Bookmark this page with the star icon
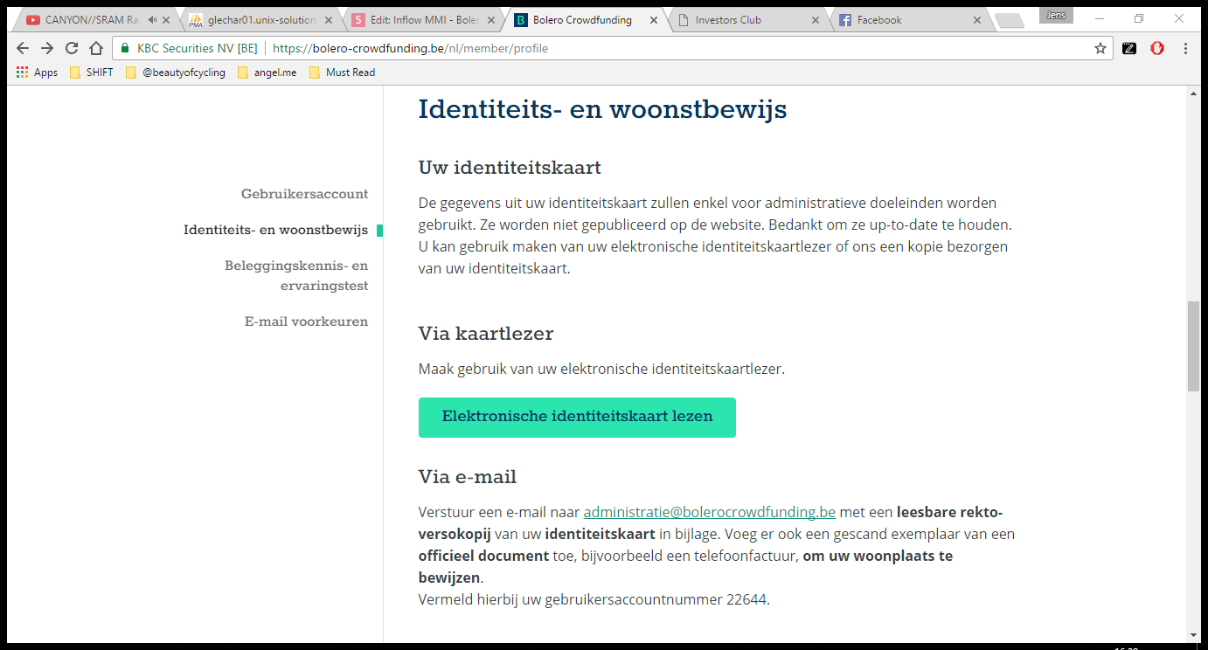The height and width of the screenshot is (650, 1208). click(x=1100, y=48)
